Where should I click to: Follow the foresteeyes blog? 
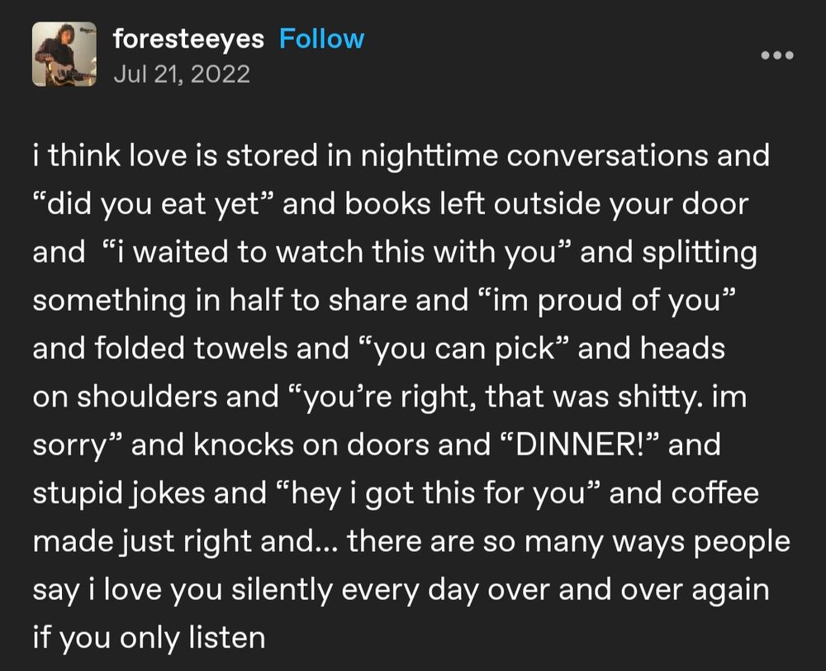click(321, 39)
